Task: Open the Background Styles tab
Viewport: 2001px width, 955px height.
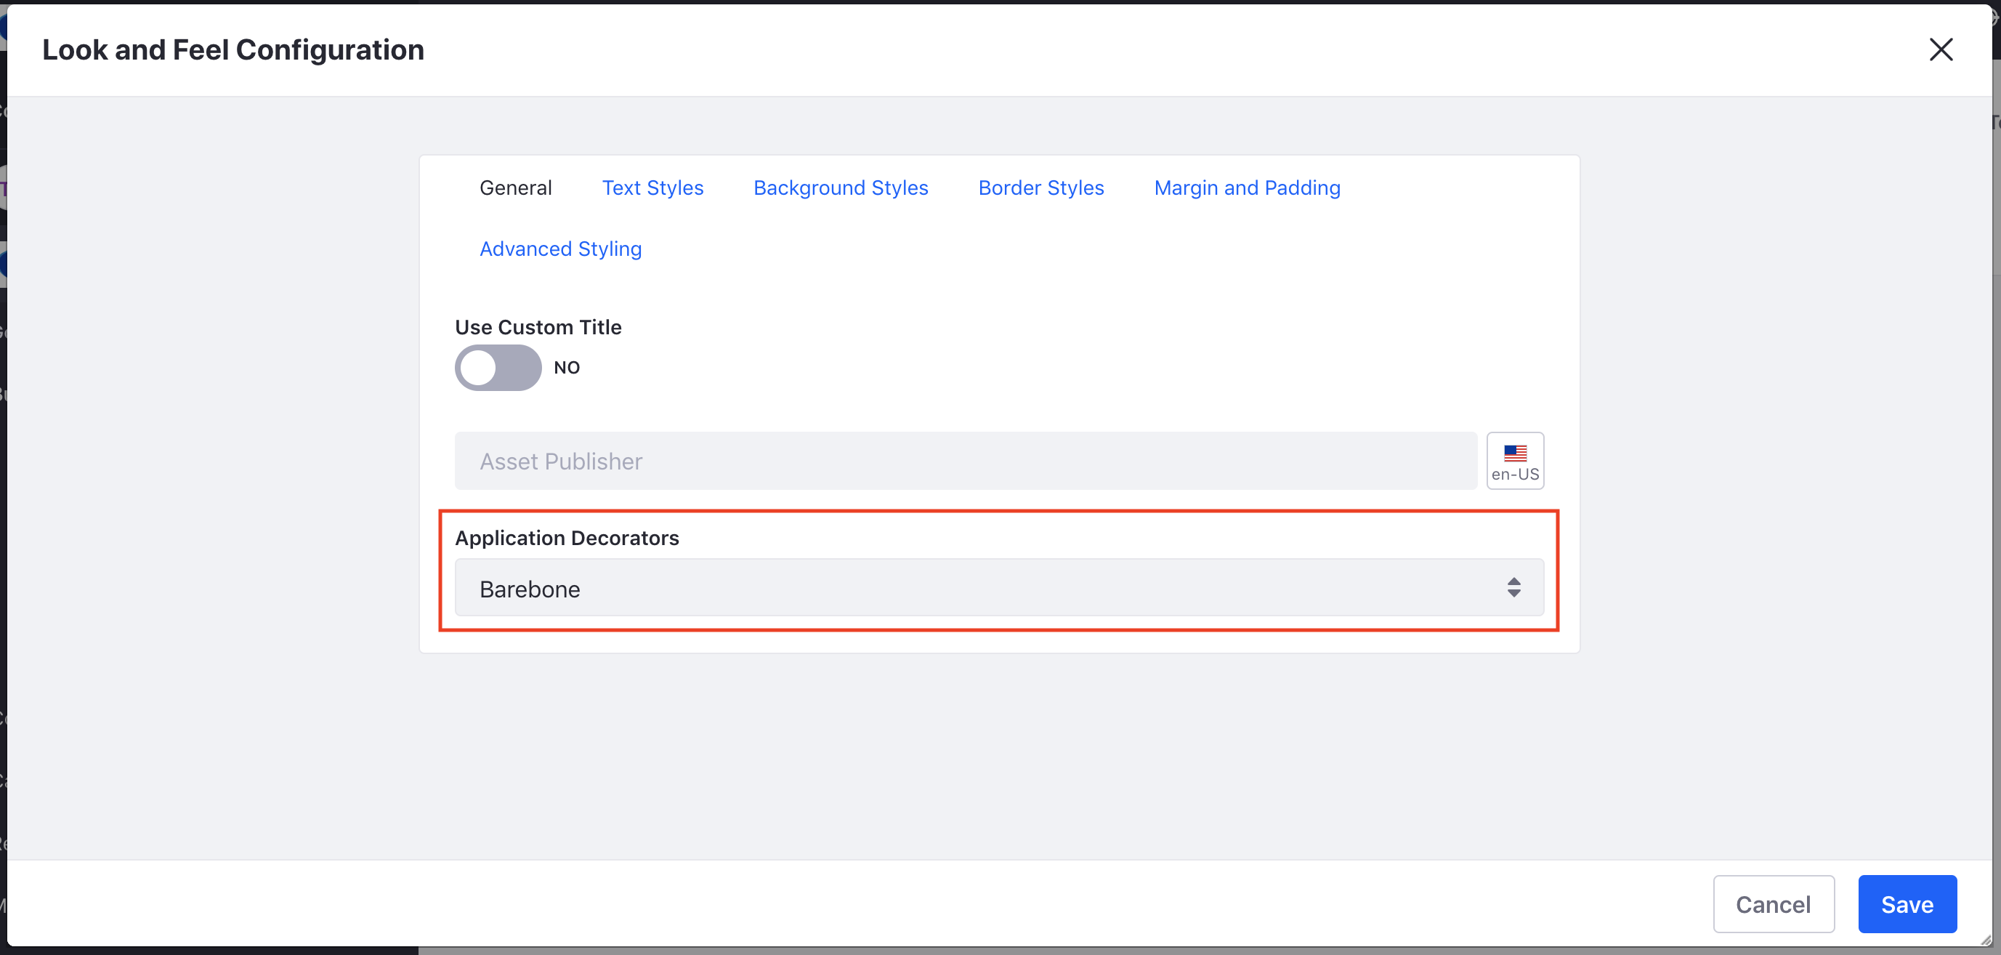Action: 841,188
